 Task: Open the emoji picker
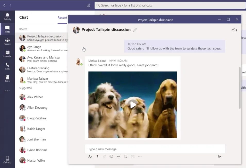point(111,157)
